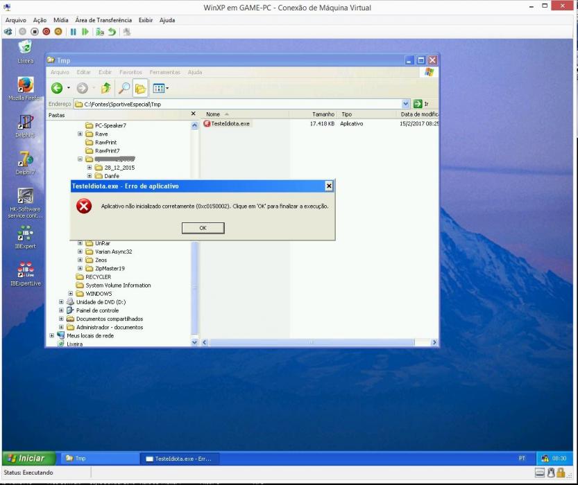This screenshot has height=485, width=578.
Task: Click the PT language indicator in taskbar
Action: click(522, 459)
